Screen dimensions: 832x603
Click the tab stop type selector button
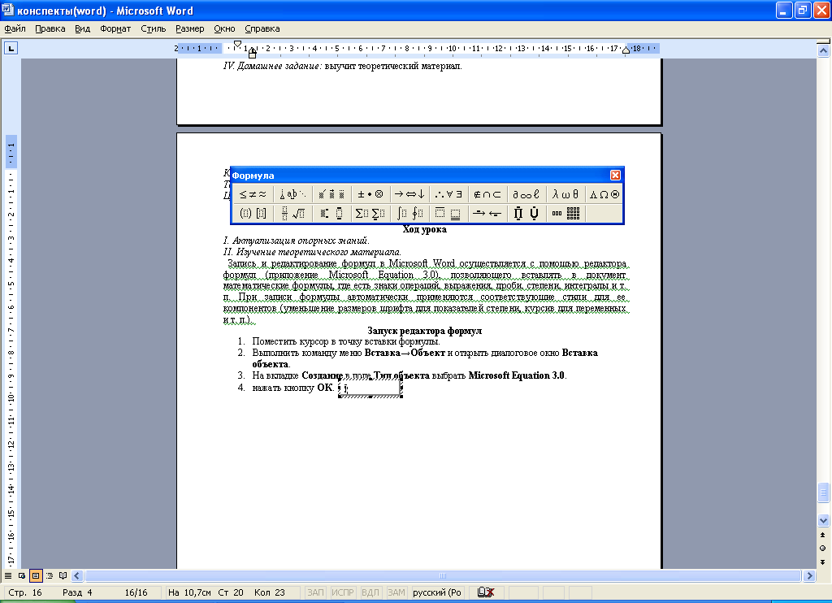point(11,48)
